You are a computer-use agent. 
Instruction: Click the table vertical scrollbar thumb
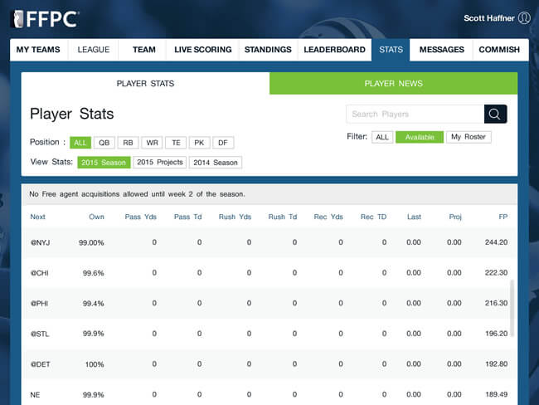[x=512, y=308]
